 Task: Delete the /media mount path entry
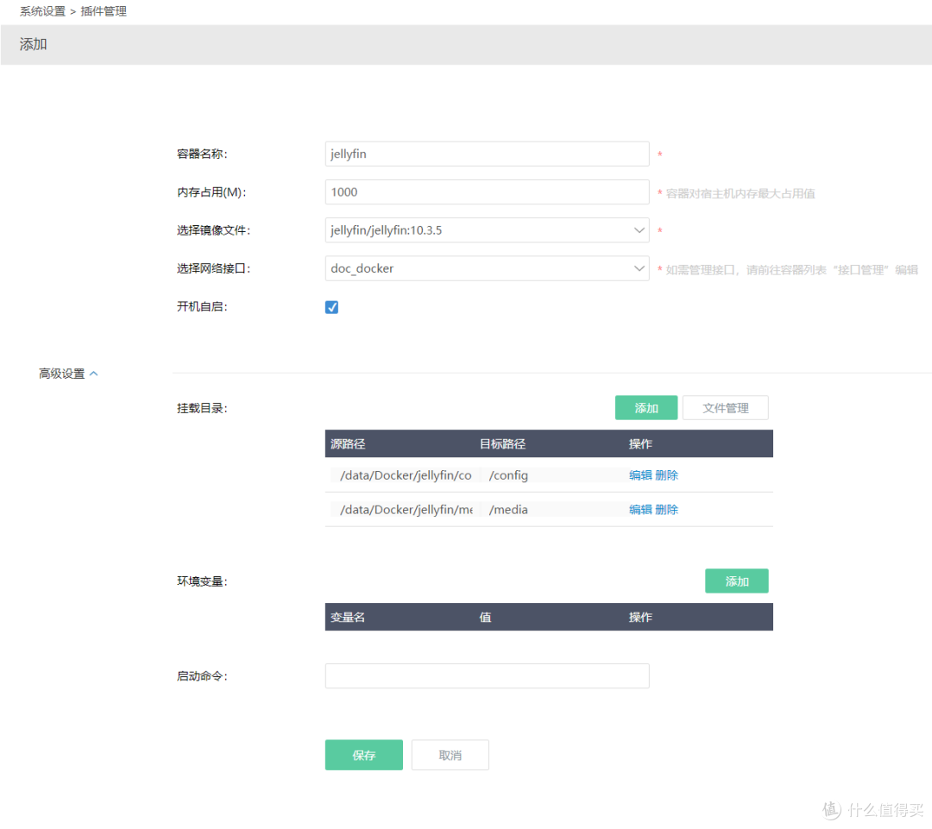pos(667,509)
